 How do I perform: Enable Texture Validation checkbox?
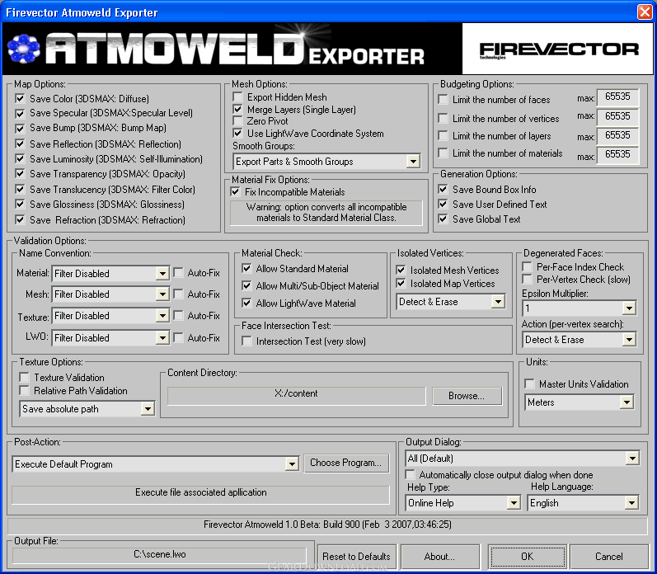click(25, 378)
